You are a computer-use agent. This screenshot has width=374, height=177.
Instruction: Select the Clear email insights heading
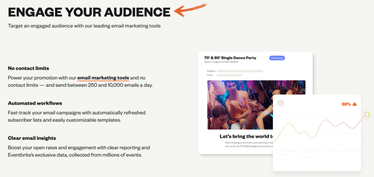tap(32, 138)
